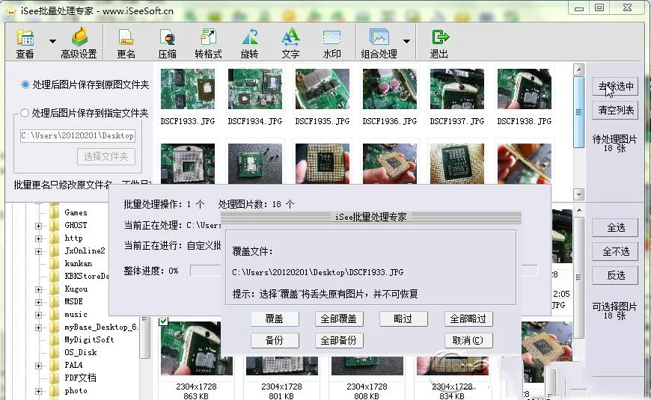The image size is (651, 400).
Task: Select thumbnail DSCF1933.JPG
Action: [188, 89]
